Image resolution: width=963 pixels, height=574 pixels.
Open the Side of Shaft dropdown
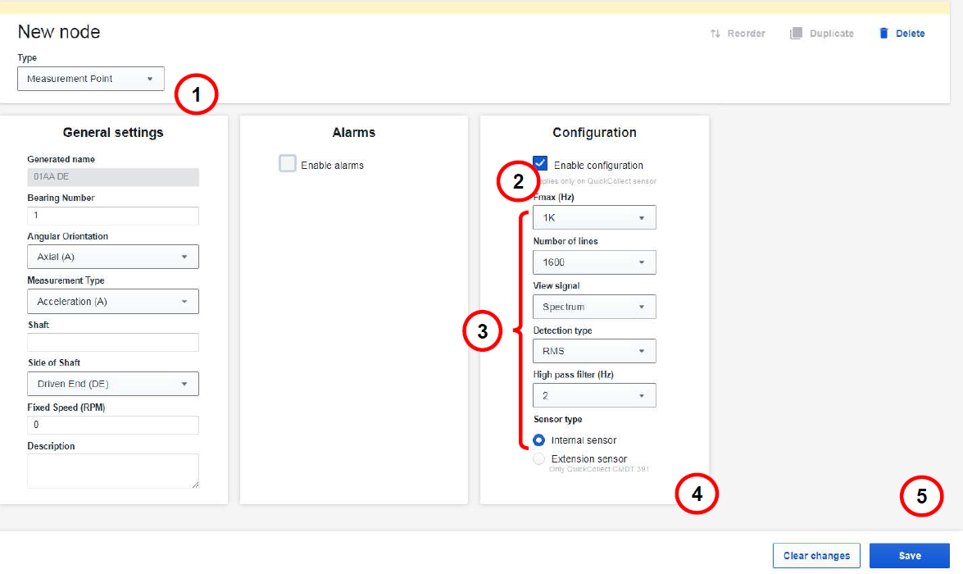(113, 384)
